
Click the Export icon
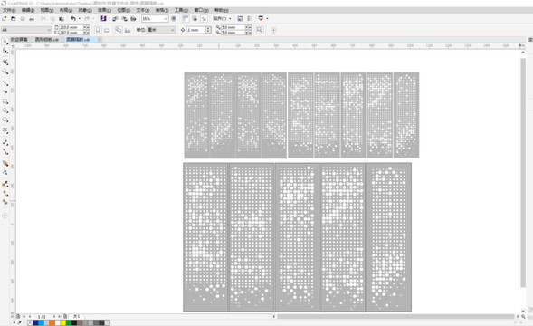point(124,19)
